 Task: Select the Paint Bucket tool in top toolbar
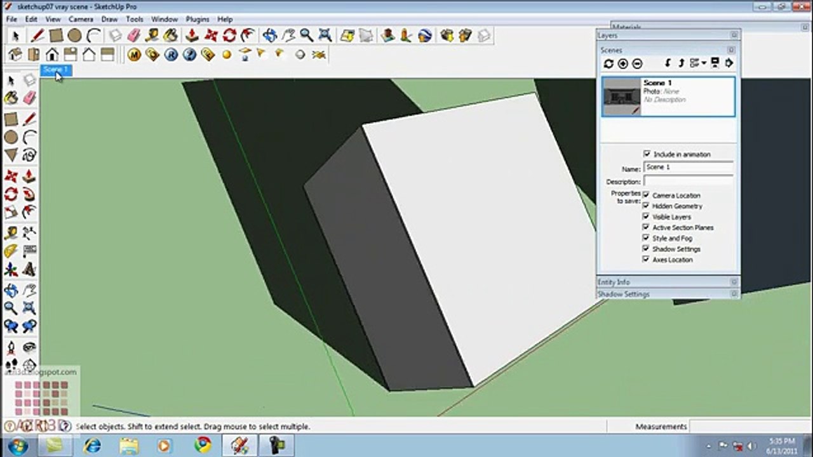[170, 36]
